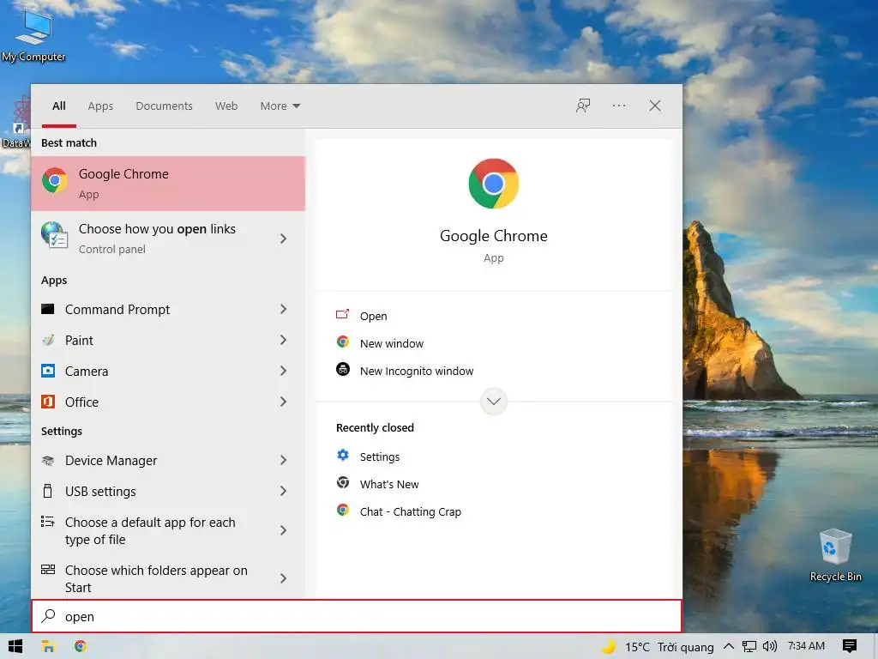Open What's New recently closed page
This screenshot has height=659, width=878.
(x=389, y=484)
